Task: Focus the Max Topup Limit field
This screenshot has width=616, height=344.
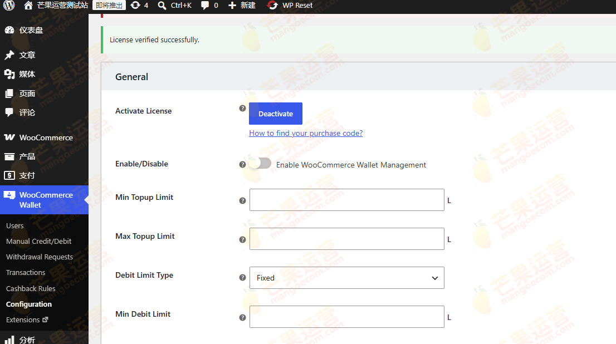Action: (x=347, y=239)
